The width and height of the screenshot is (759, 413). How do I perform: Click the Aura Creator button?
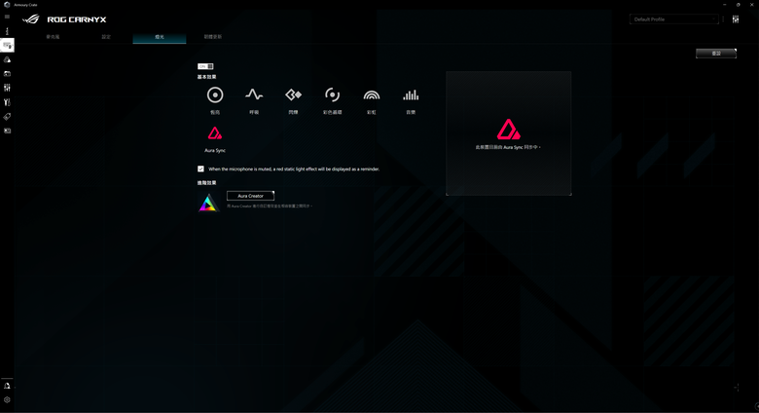point(250,196)
